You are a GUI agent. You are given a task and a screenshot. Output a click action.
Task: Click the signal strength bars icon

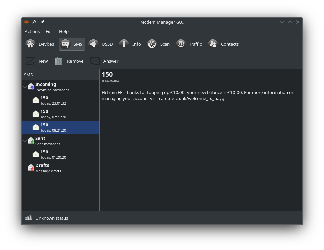(29, 218)
